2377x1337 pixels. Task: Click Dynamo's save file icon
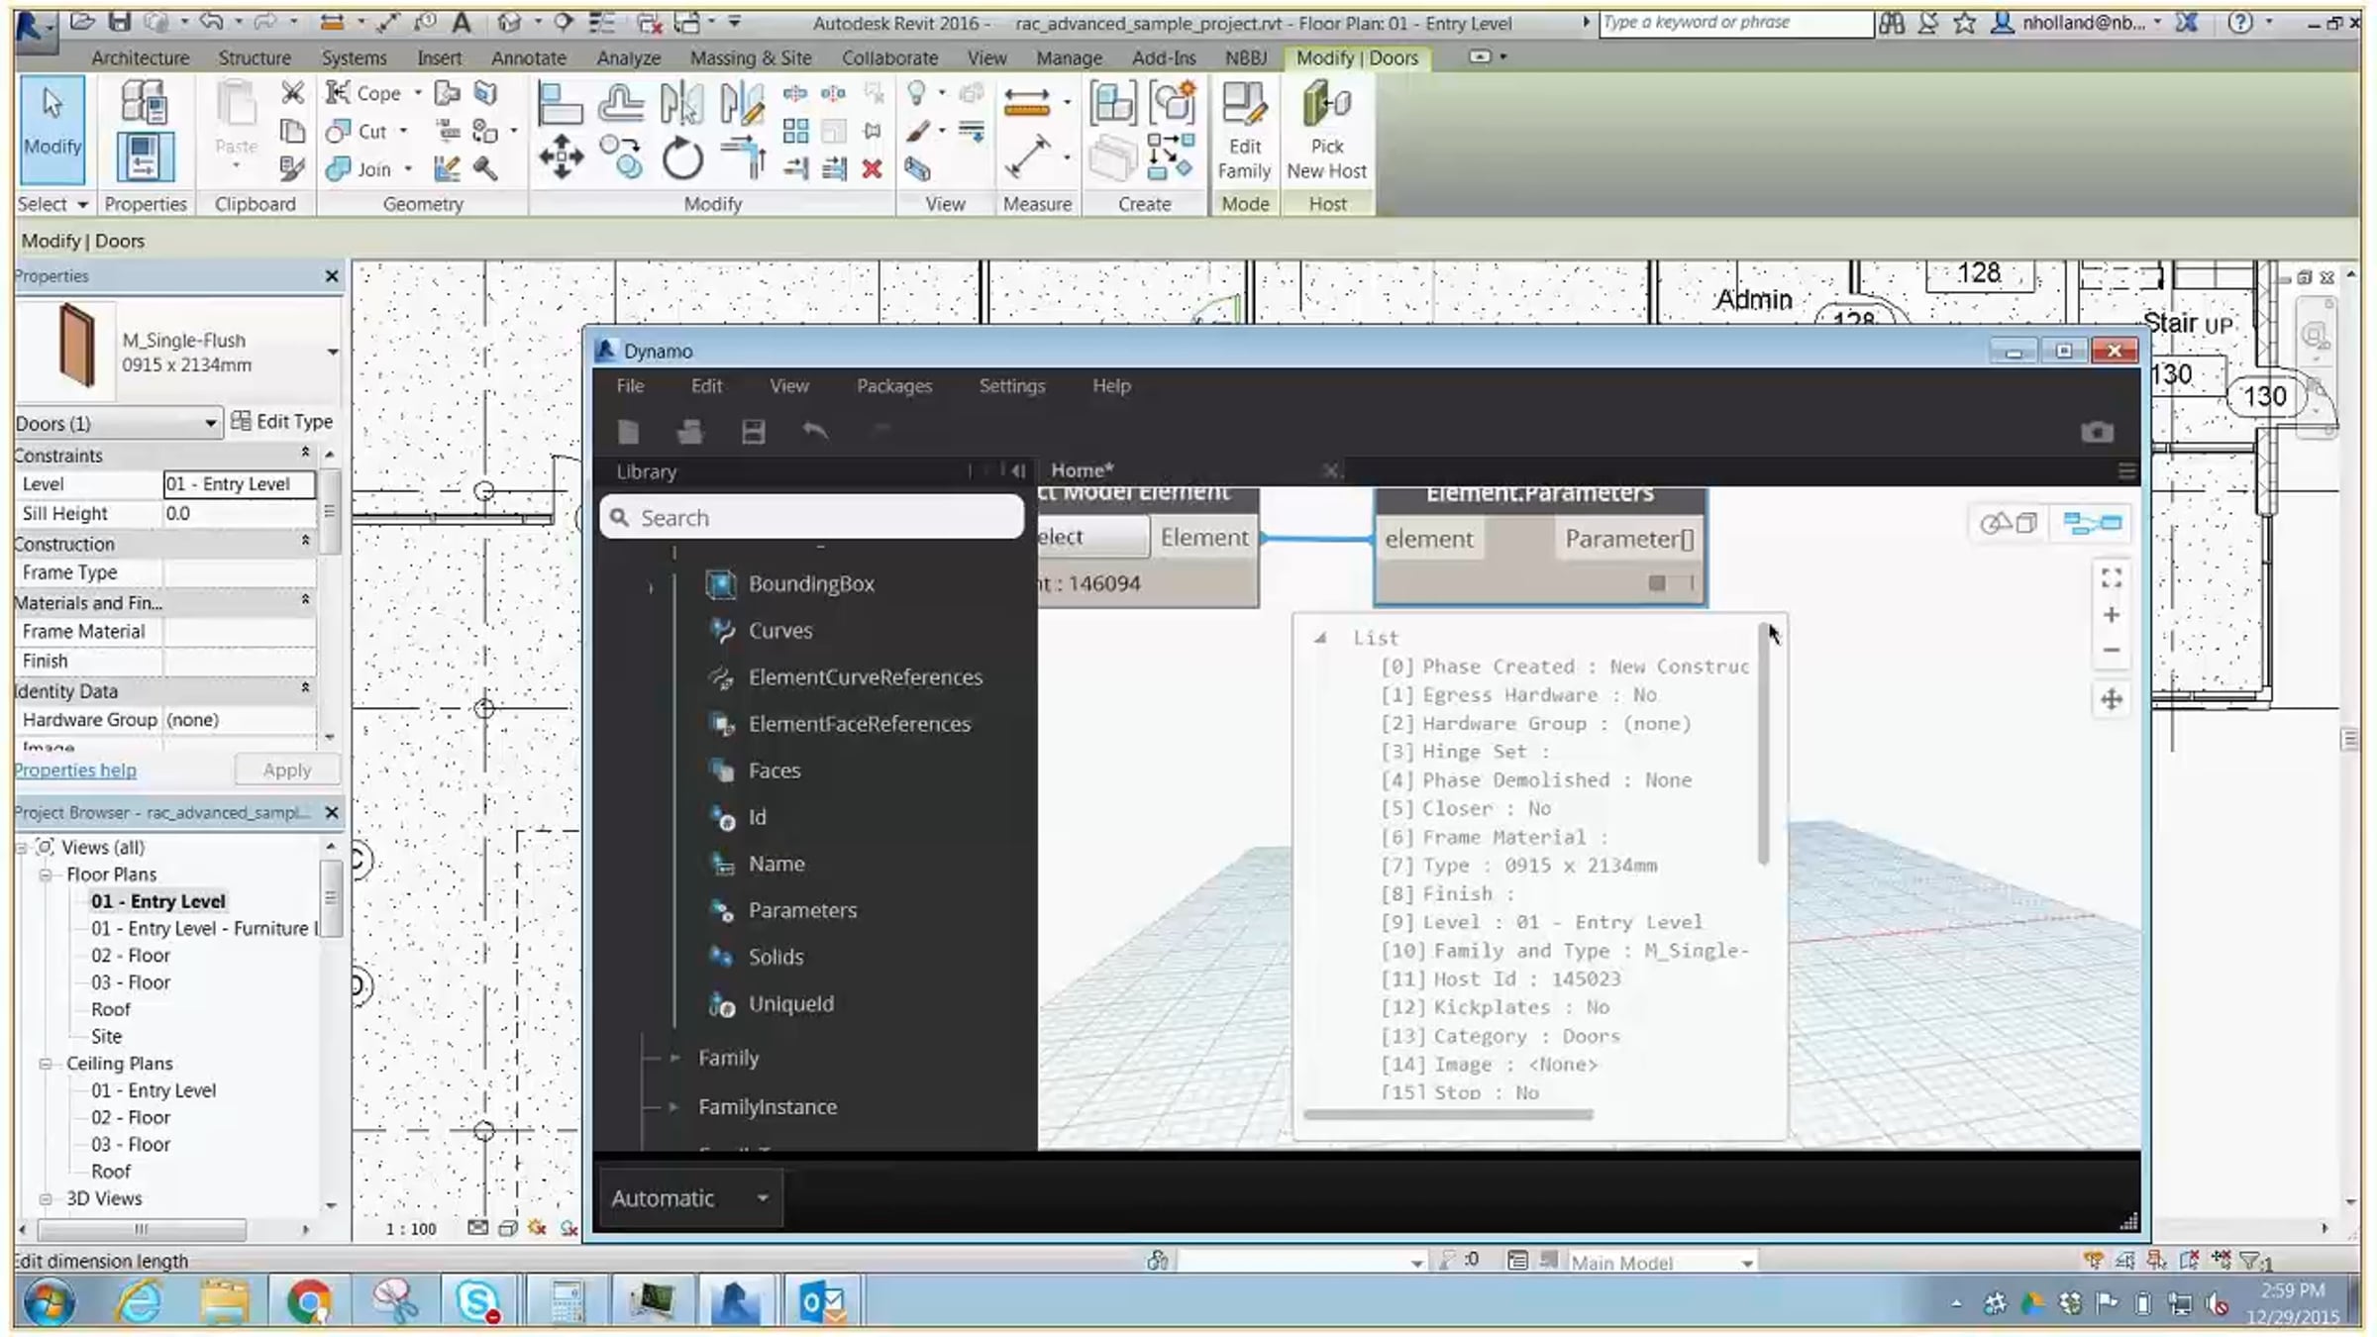[753, 432]
